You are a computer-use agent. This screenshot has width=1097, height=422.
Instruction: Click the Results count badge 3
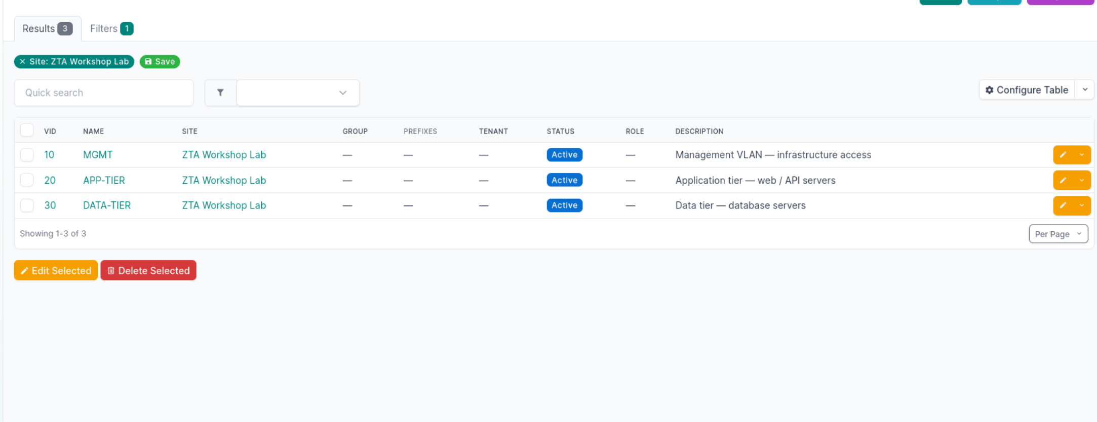coord(65,29)
